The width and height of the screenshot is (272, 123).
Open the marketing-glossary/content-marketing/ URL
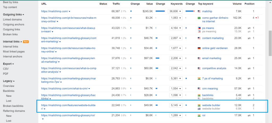69,40
